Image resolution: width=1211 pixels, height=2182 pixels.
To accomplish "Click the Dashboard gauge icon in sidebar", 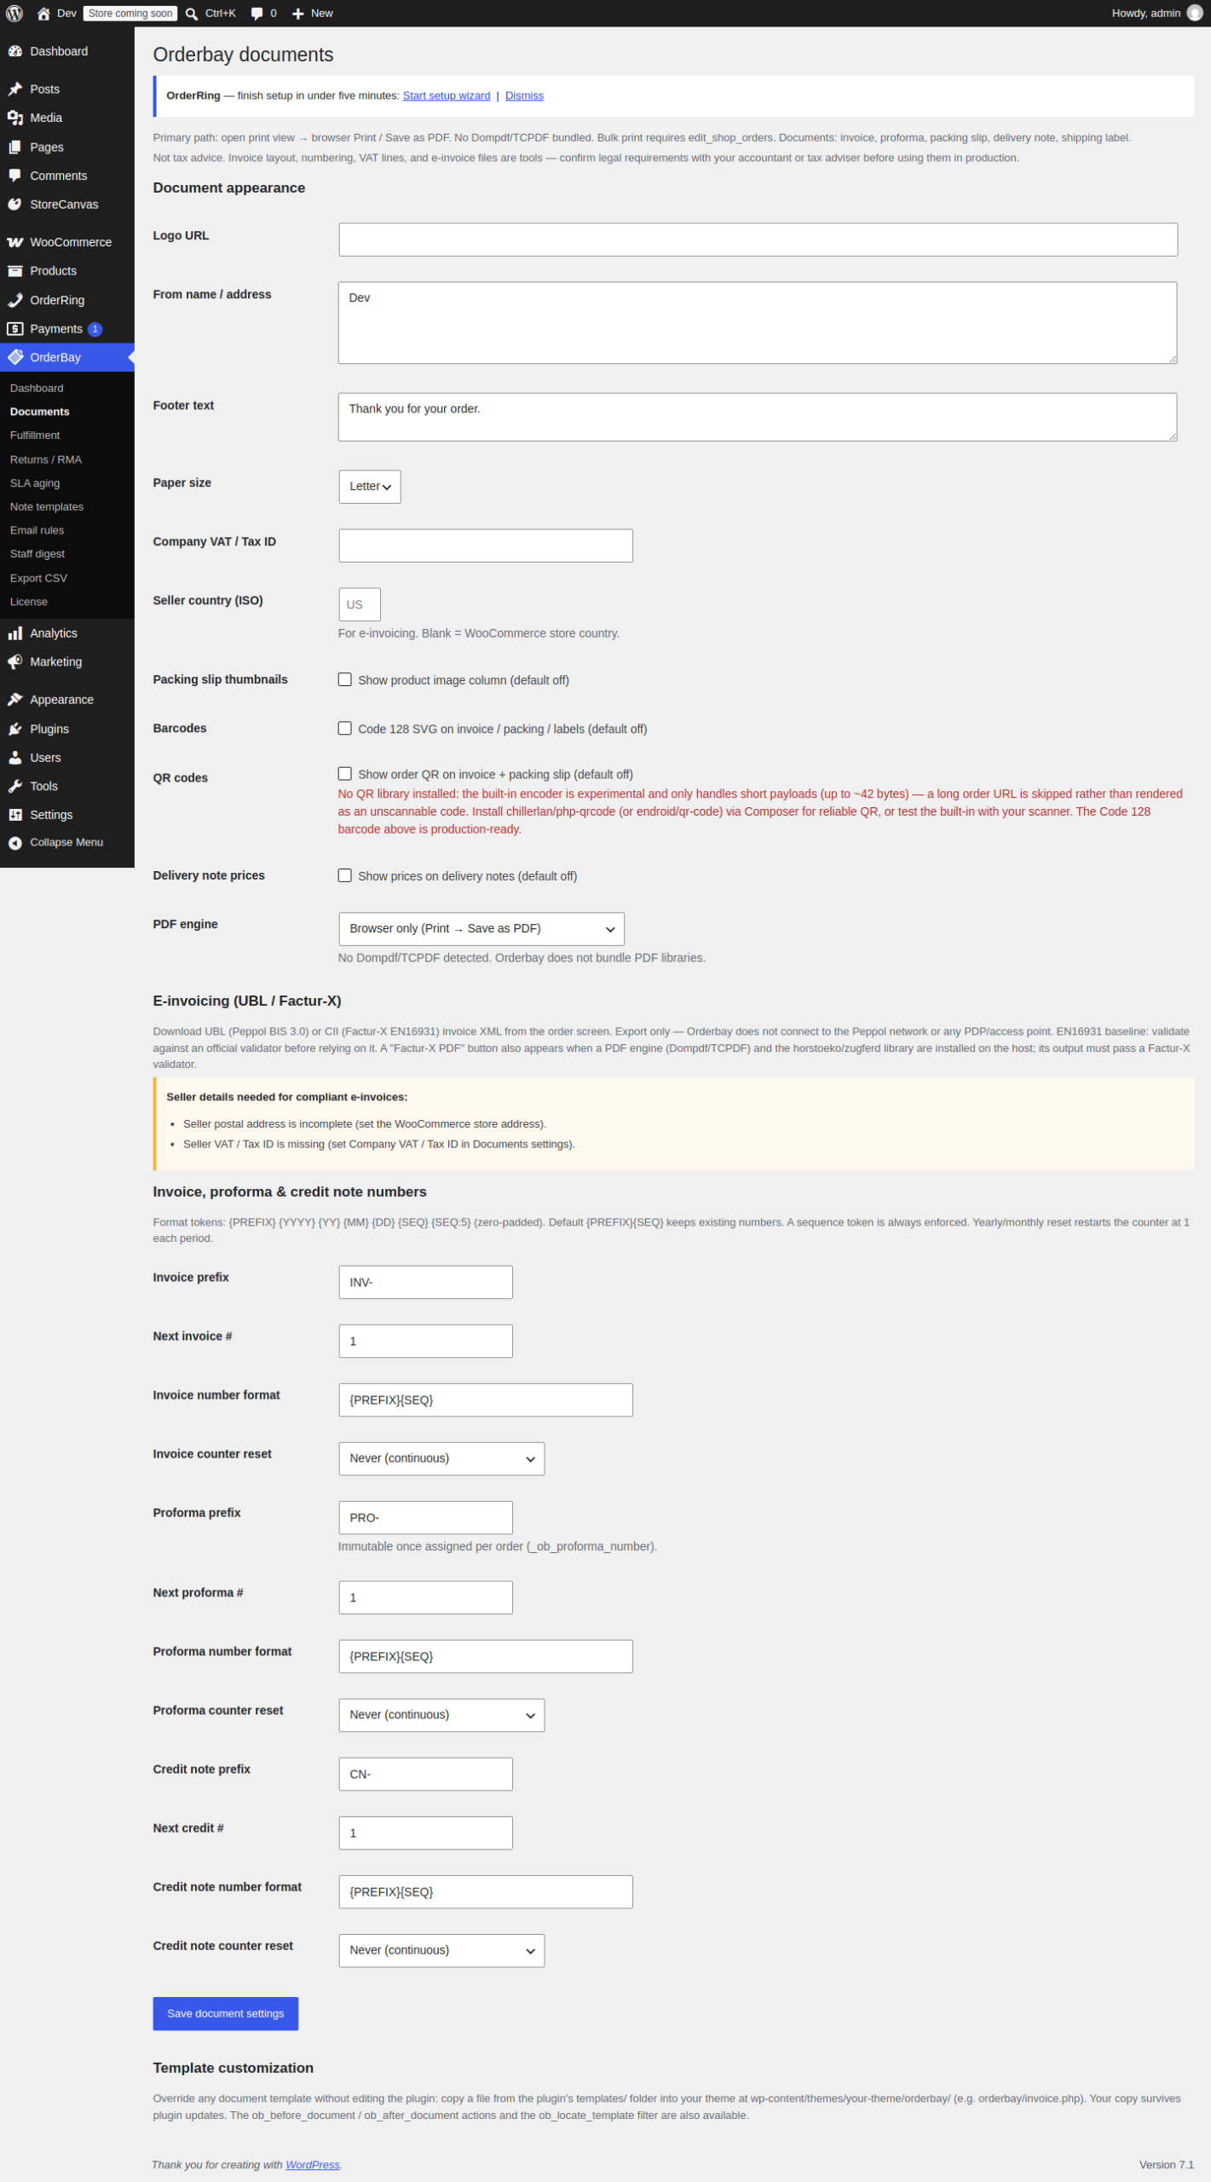I will (x=15, y=51).
